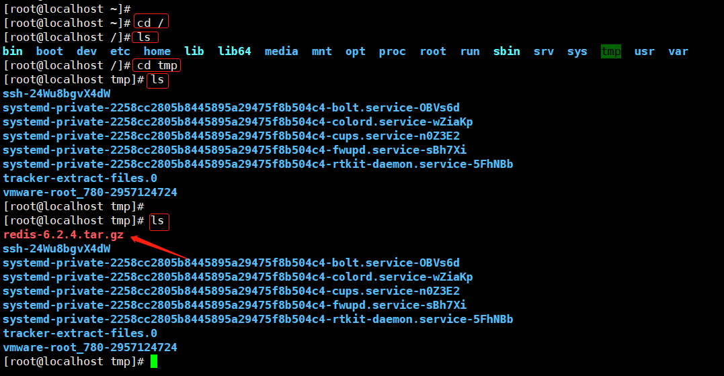Click the sys directory name

click(577, 52)
